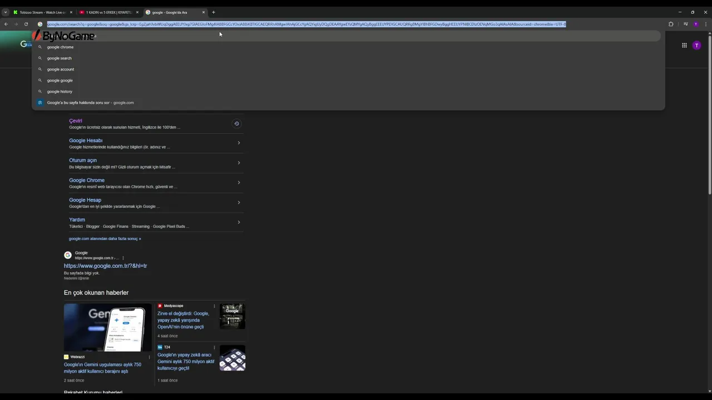The image size is (712, 400).
Task: Click the browser forward arrow
Action: (x=16, y=24)
